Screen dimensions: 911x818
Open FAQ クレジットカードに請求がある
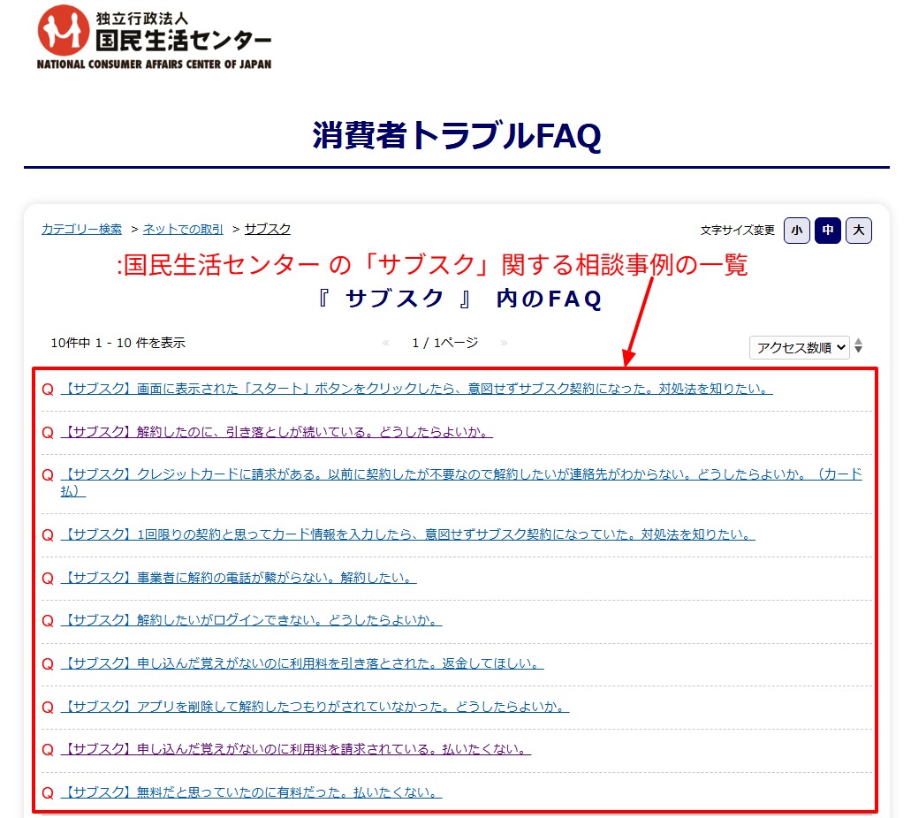click(461, 483)
